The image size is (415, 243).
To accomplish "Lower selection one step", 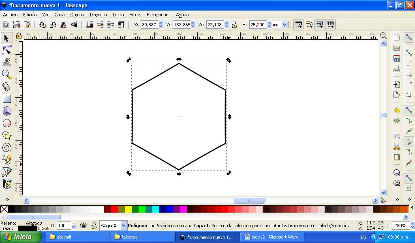I will 100,25.
